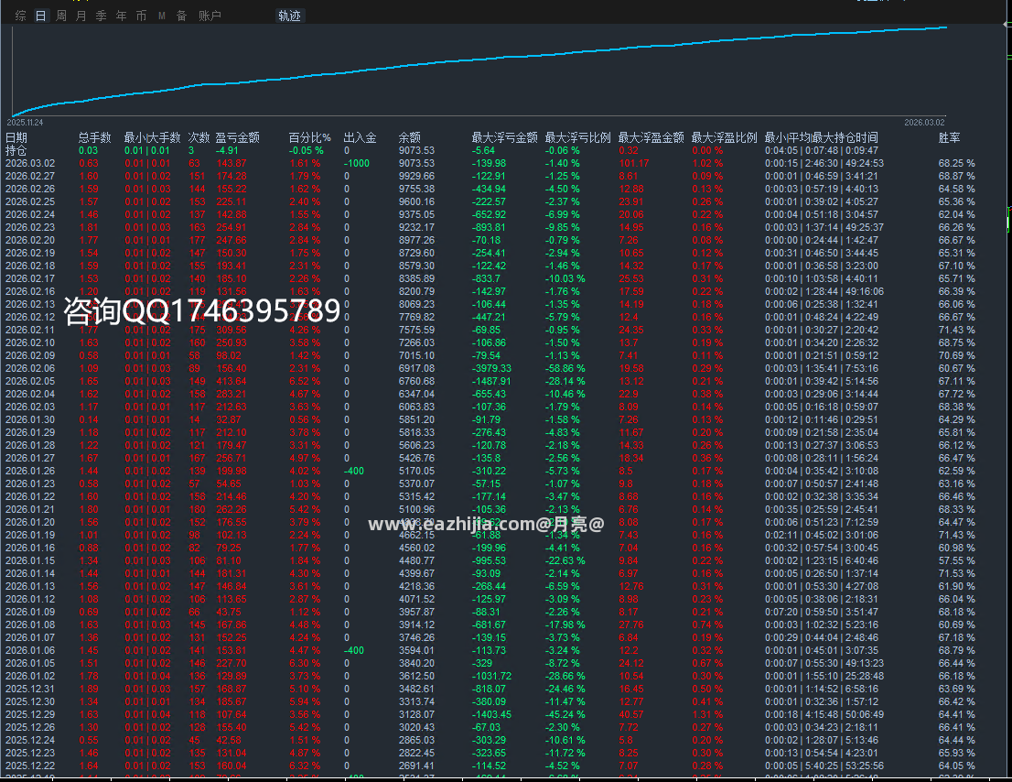The height and width of the screenshot is (782, 1012).
Task: Select the 2026.01.06 date row
Action: pos(30,651)
